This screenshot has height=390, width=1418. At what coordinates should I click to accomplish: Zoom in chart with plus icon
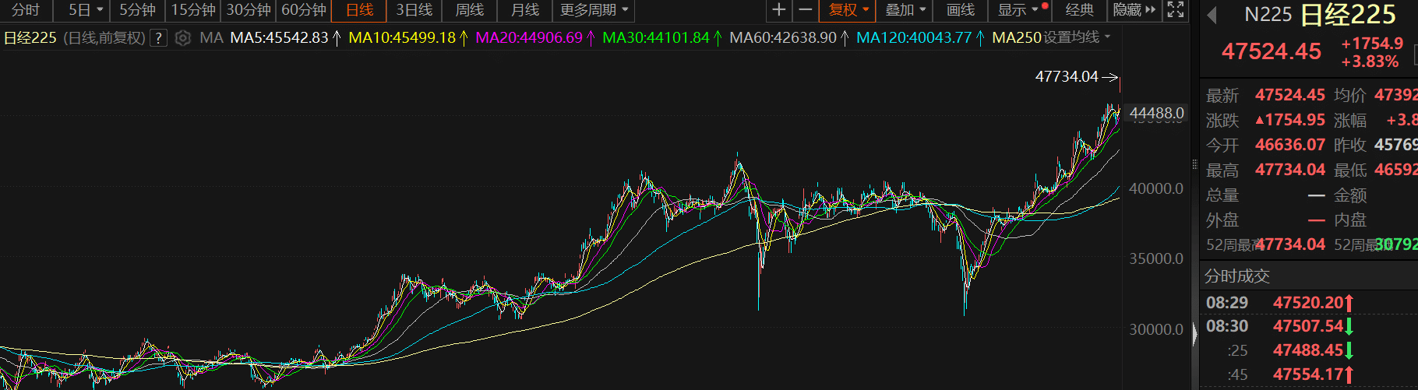click(x=778, y=10)
